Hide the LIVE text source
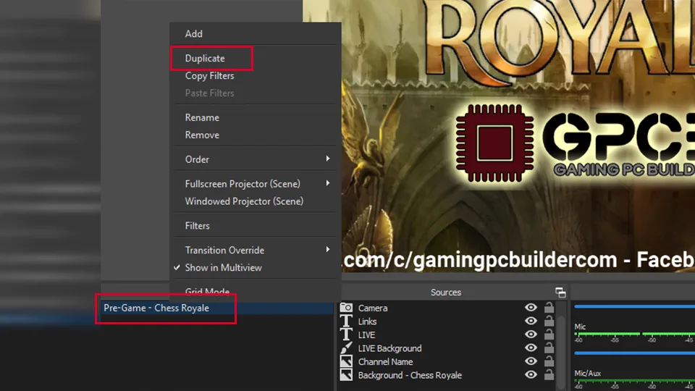The image size is (695, 391). pyautogui.click(x=531, y=335)
